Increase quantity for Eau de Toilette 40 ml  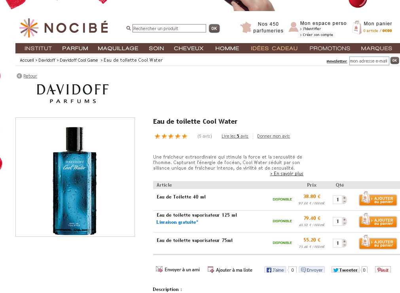point(344,198)
